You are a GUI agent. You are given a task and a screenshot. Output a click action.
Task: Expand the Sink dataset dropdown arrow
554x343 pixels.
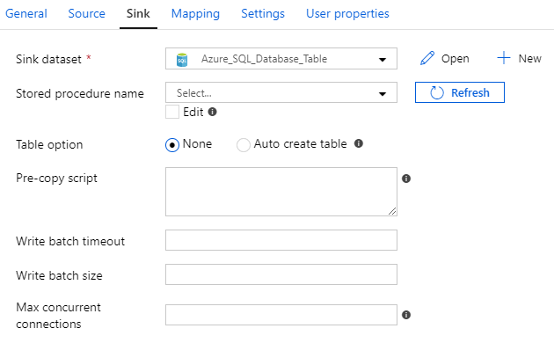(383, 60)
